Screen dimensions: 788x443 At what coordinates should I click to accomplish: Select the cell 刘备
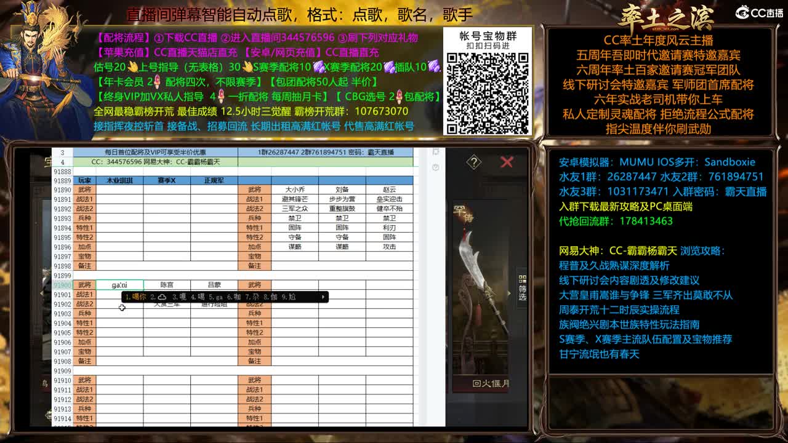tap(342, 190)
